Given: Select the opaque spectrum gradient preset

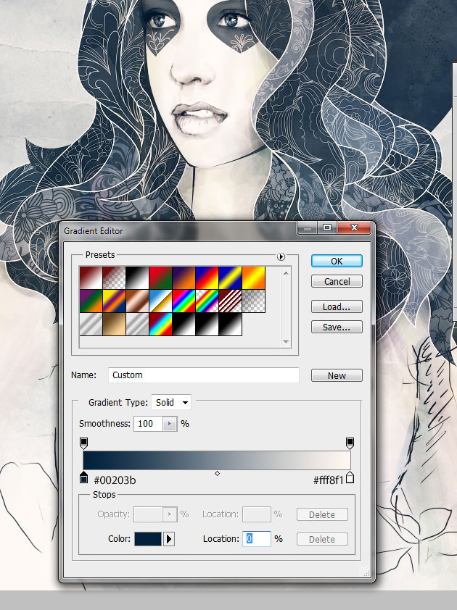Looking at the screenshot, I should pyautogui.click(x=184, y=301).
